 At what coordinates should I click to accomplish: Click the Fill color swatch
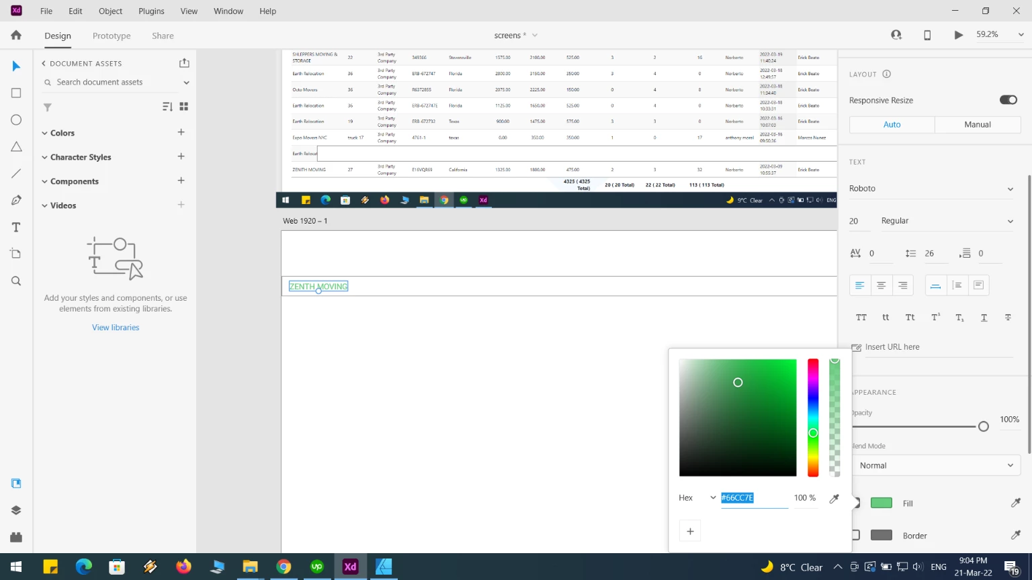click(x=881, y=503)
